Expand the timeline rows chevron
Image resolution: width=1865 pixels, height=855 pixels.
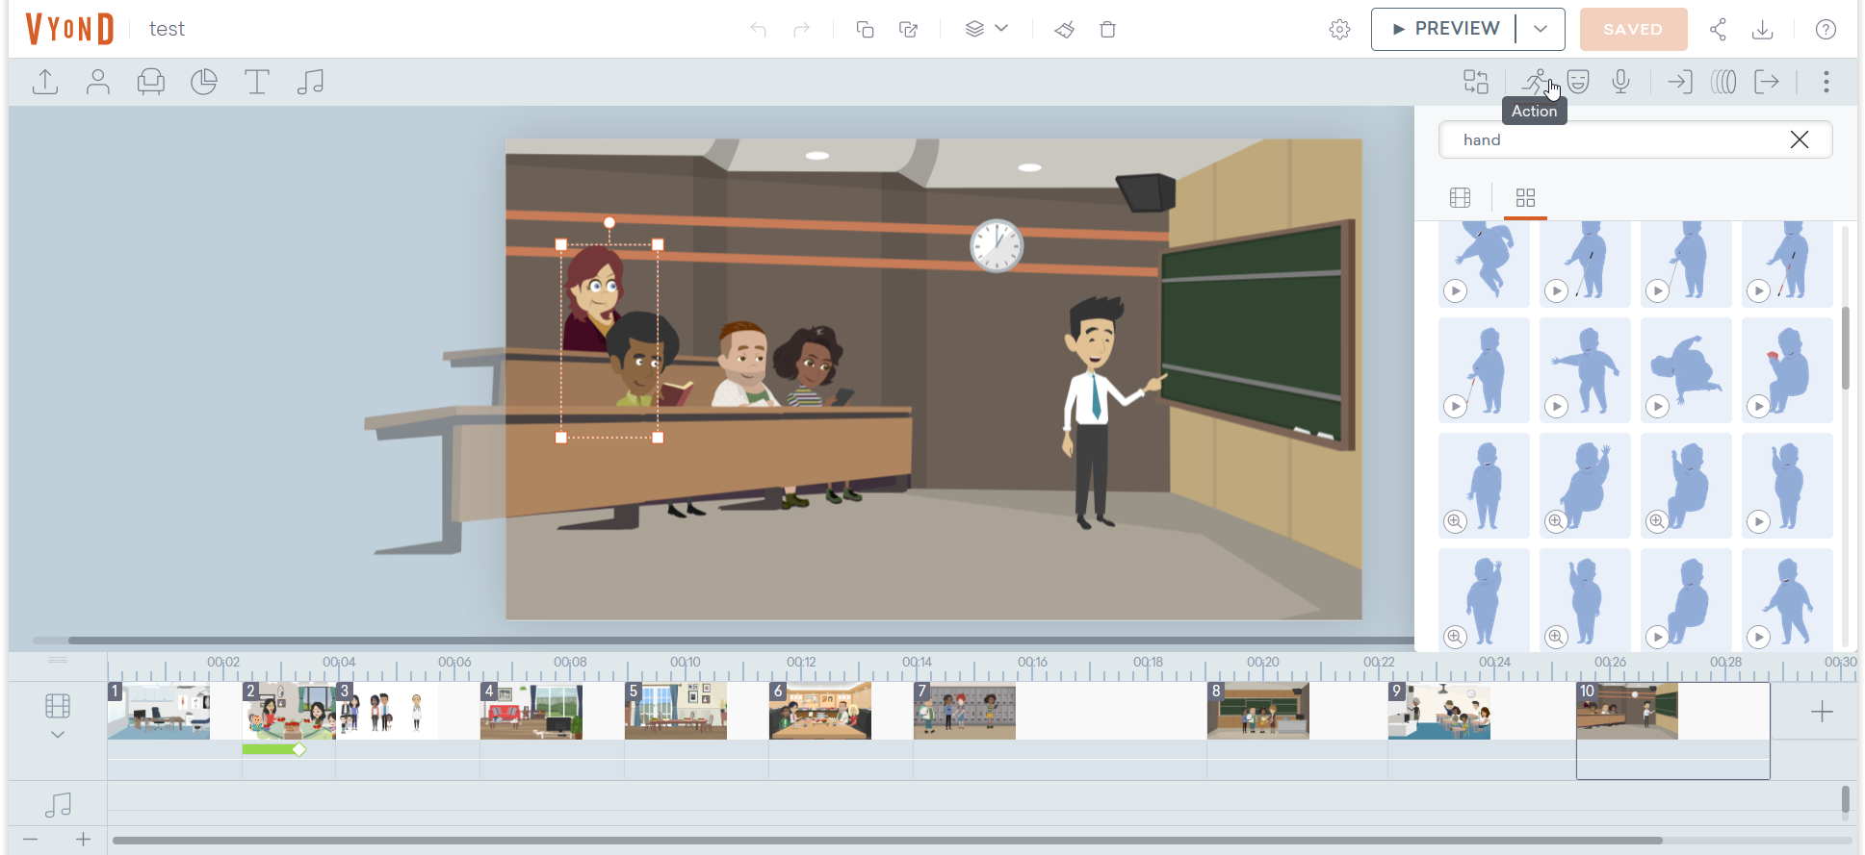[58, 735]
